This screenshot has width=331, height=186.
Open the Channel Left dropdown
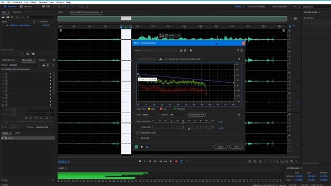178,115
